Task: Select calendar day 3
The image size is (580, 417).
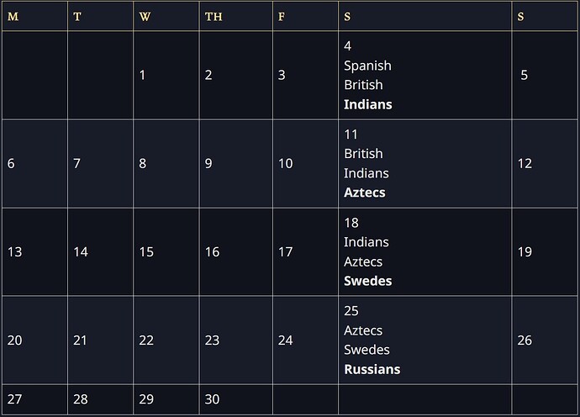Action: [282, 75]
